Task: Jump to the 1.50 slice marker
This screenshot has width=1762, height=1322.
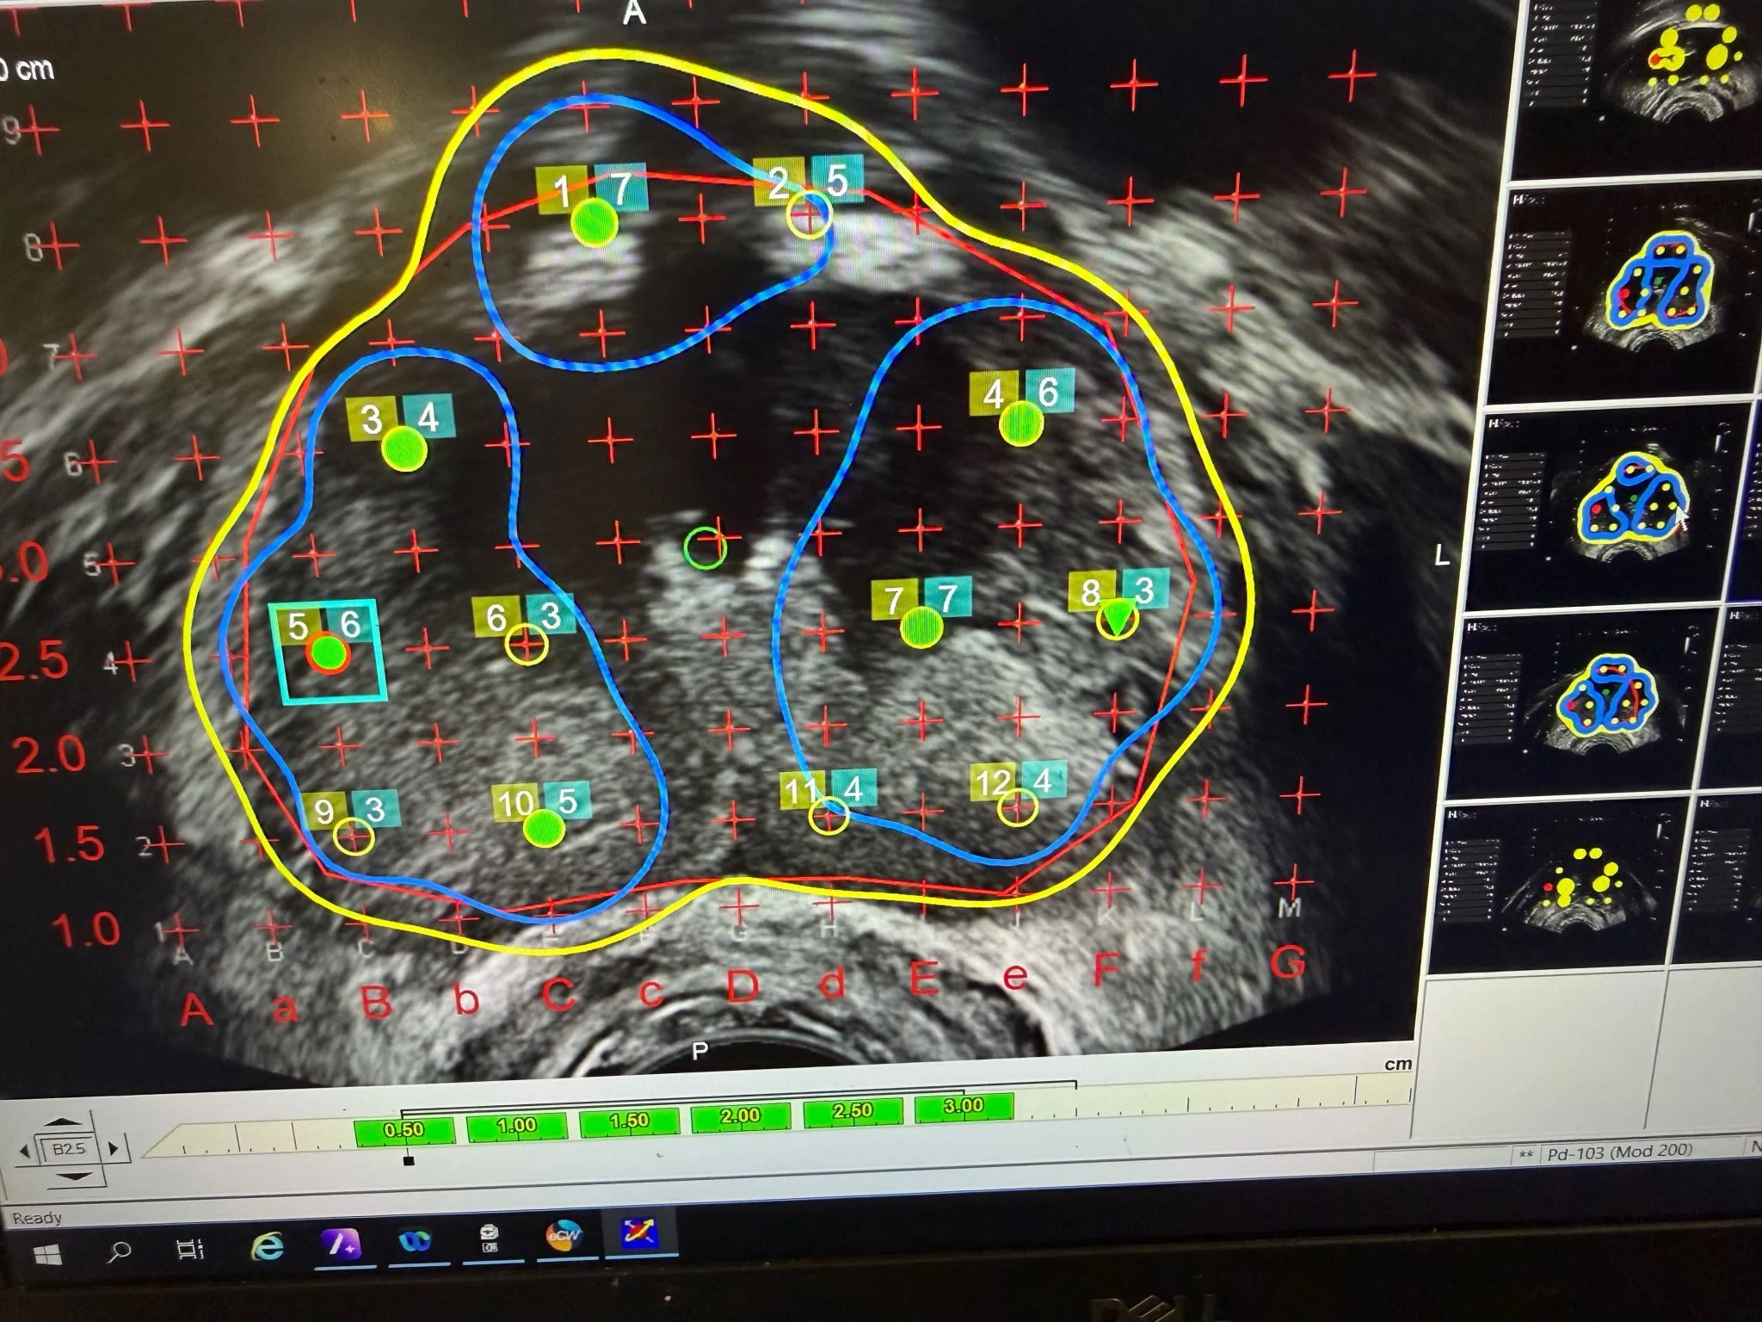Action: coord(629,1121)
